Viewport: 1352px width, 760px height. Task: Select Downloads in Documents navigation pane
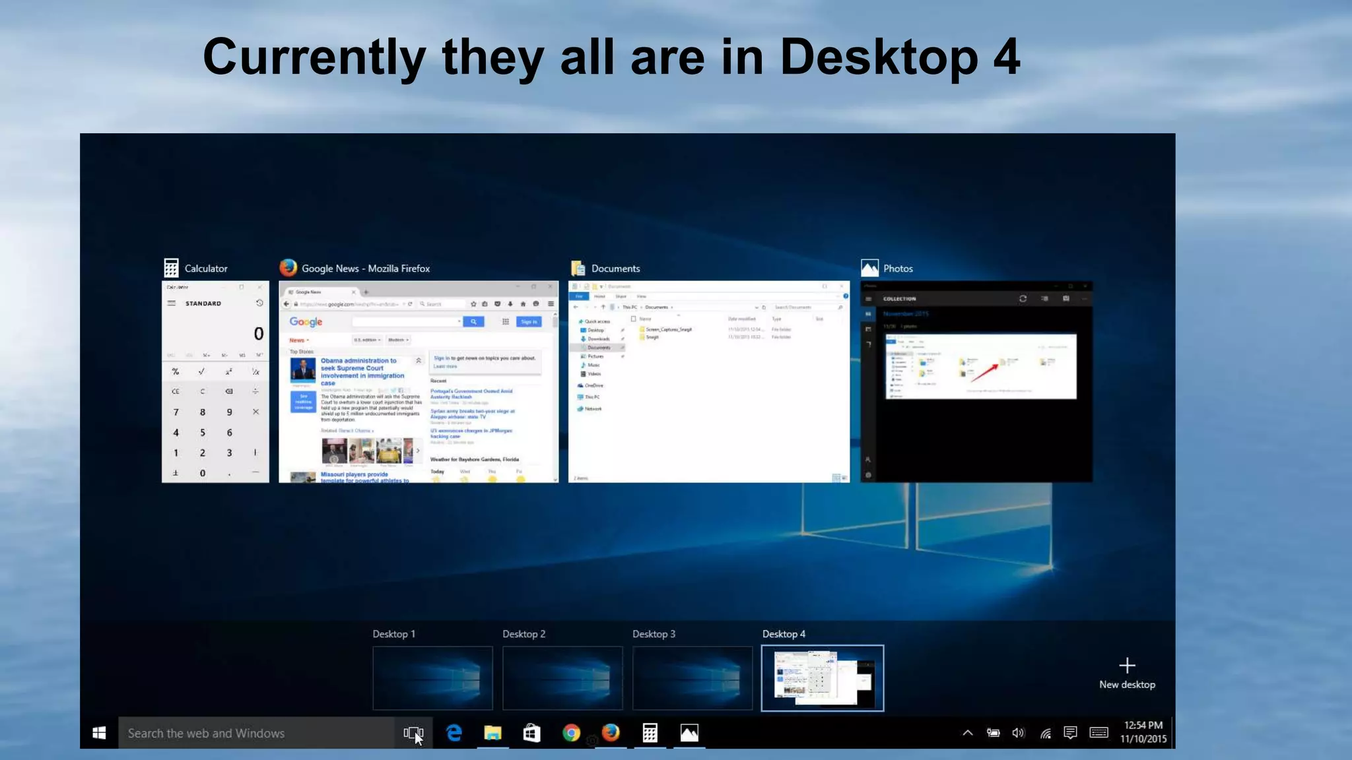595,338
